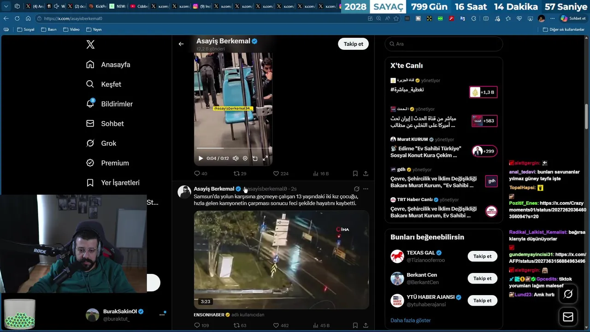The image size is (590, 332).
Task: Repost the post with 29 reposts
Action: (x=240, y=173)
